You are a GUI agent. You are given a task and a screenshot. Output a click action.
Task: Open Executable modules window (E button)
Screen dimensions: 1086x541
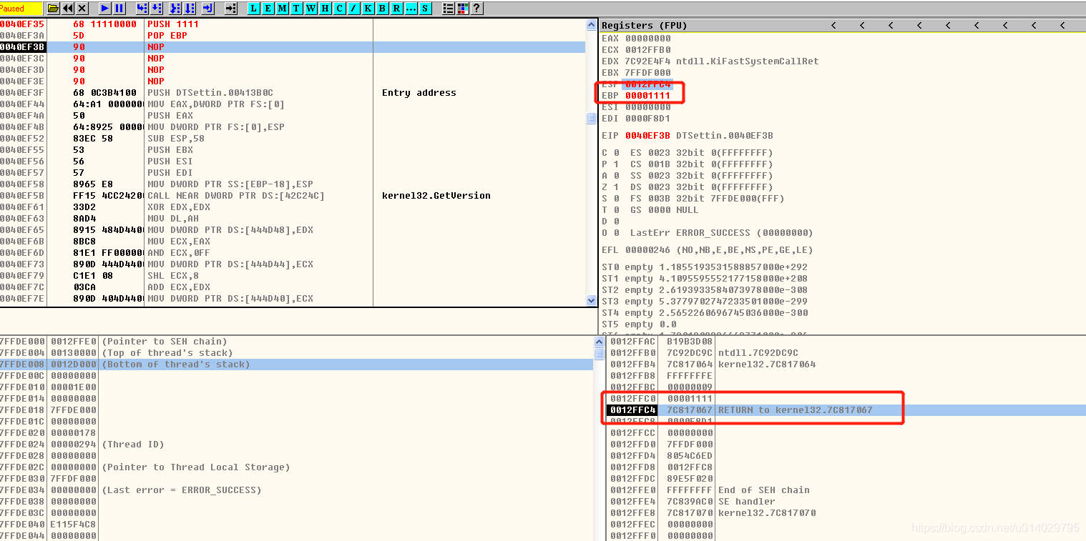pyautogui.click(x=268, y=9)
